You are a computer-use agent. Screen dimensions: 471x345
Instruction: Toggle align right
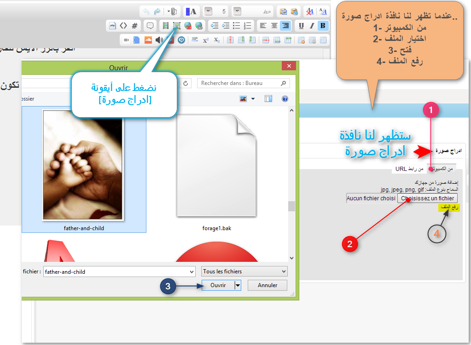tap(285, 26)
